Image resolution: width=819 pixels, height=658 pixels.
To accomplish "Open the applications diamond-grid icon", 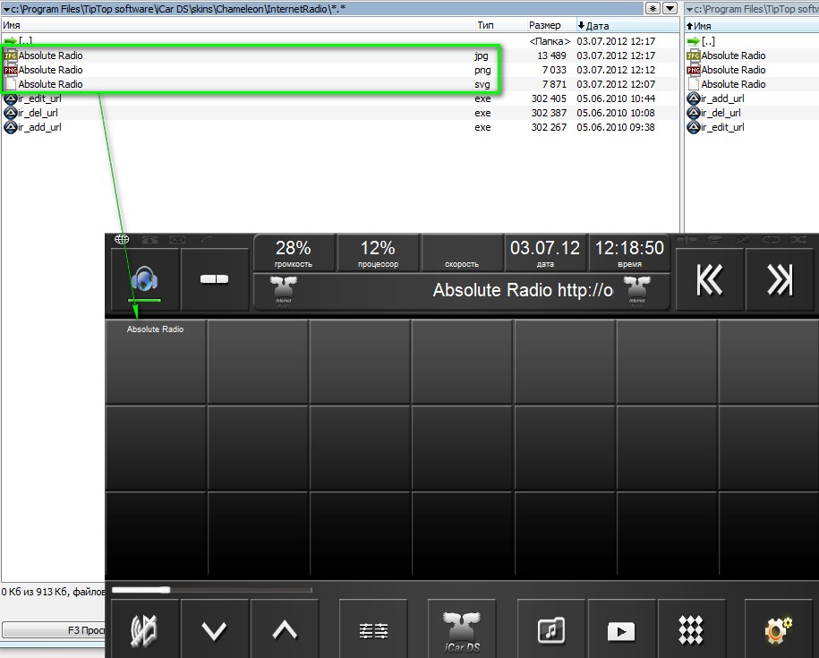I will 690,630.
